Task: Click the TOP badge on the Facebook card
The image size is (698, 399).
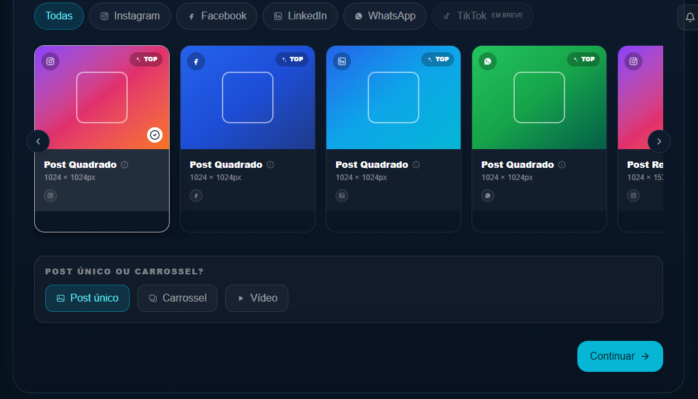Action: (x=292, y=59)
